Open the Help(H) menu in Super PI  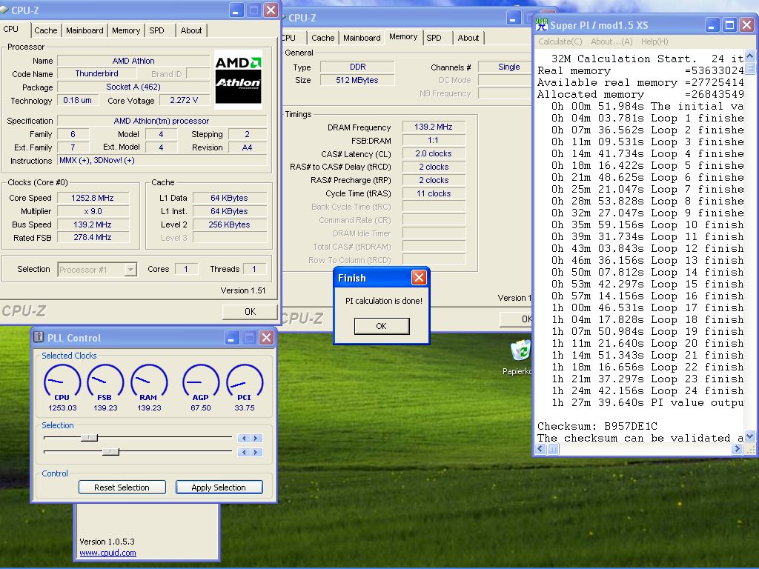(654, 41)
